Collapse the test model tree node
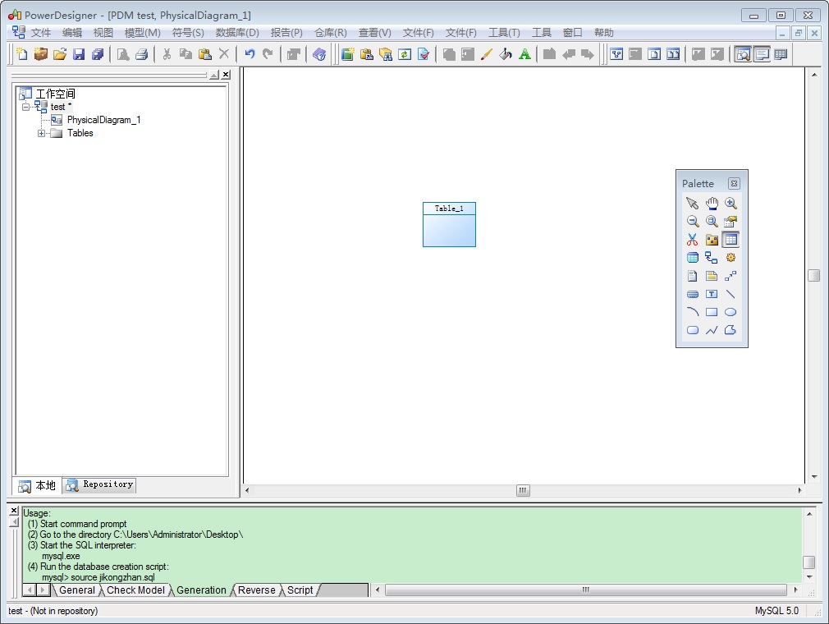 click(25, 107)
